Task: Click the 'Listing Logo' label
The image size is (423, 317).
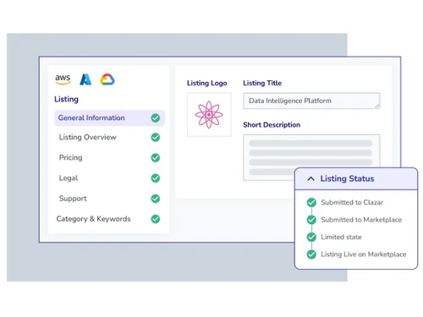Action: 207,83
